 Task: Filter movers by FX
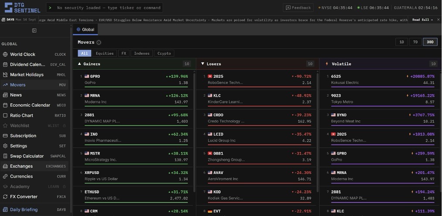click(x=124, y=54)
